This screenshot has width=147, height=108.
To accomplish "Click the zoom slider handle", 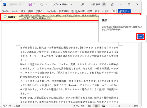I will point(119,106).
